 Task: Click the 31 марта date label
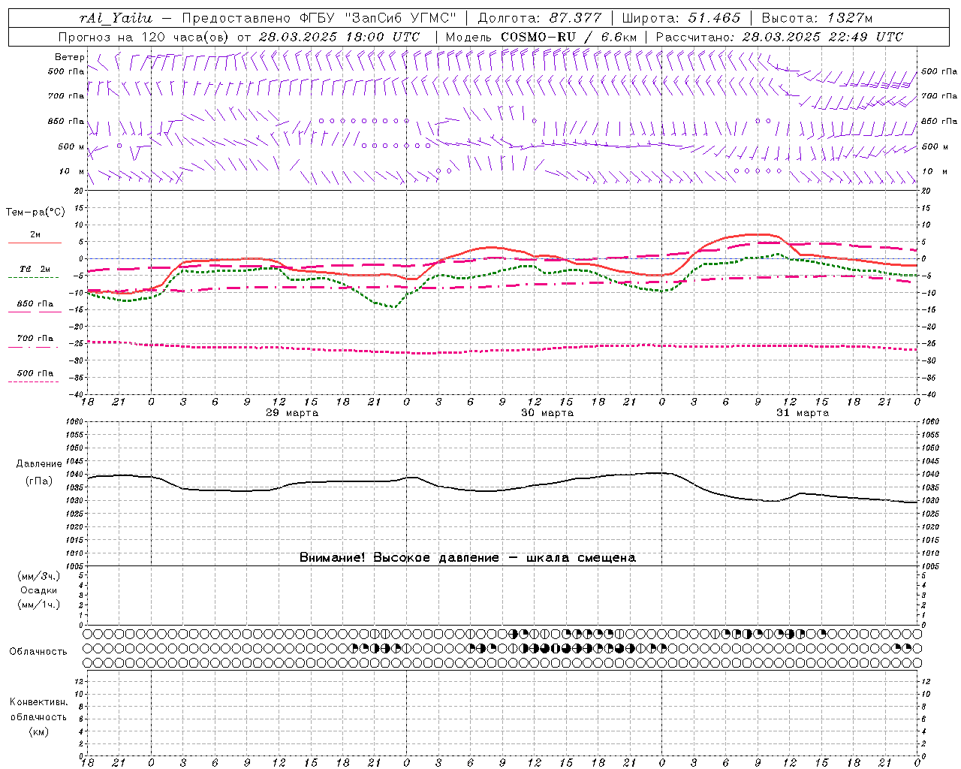[803, 413]
